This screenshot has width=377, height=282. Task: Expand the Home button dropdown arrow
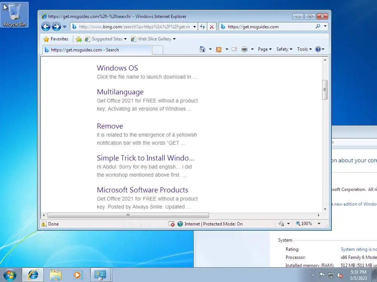click(210, 49)
